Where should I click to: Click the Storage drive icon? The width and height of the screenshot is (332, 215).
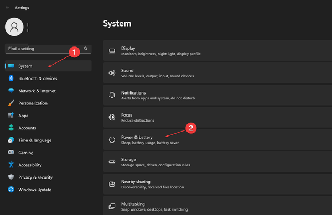112,162
